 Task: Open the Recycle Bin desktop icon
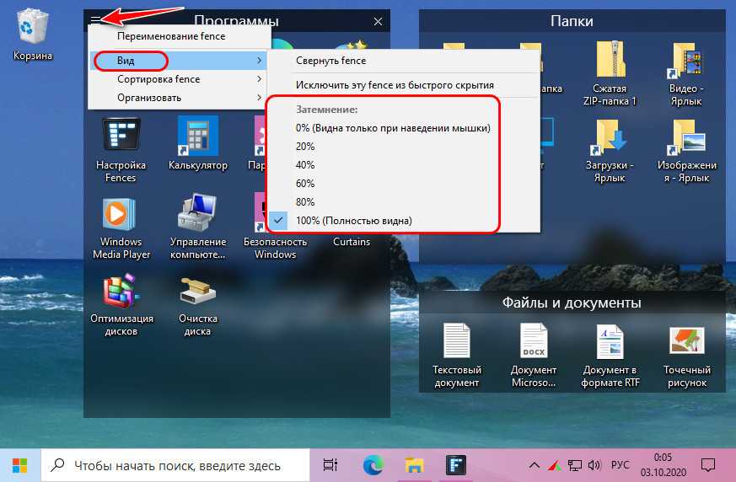pyautogui.click(x=32, y=35)
